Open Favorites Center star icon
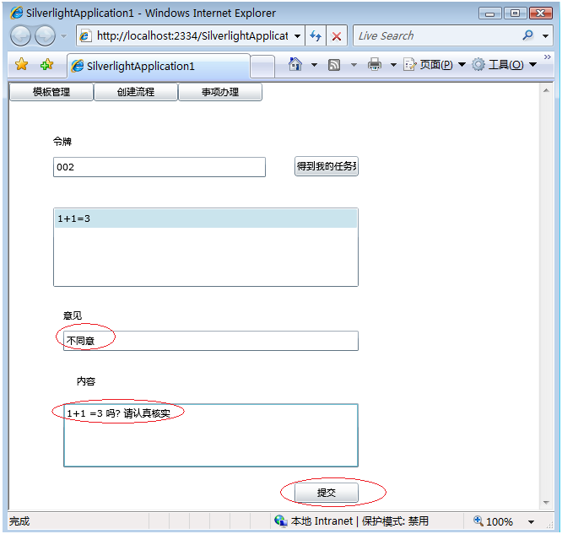This screenshot has height=534, width=562. tap(21, 64)
